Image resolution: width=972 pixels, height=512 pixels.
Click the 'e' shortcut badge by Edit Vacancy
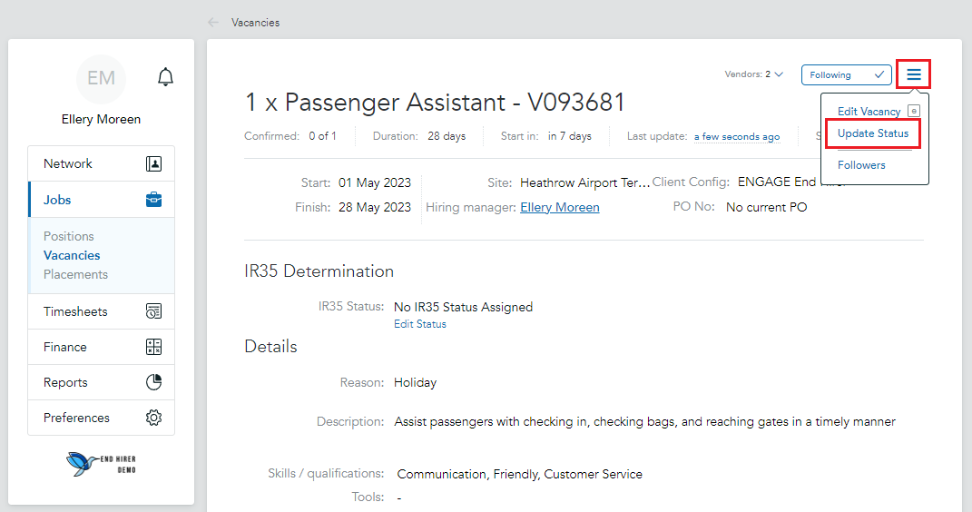(914, 111)
